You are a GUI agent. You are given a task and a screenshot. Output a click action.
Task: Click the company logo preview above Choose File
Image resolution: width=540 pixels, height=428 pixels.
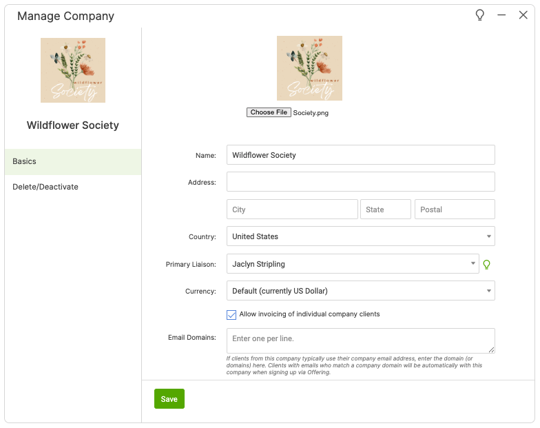point(309,68)
